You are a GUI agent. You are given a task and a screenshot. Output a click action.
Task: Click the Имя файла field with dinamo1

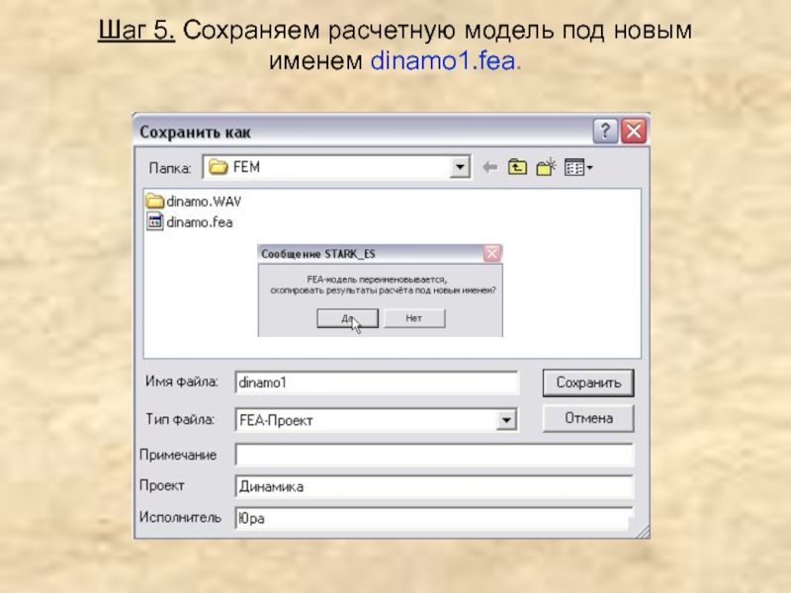pyautogui.click(x=377, y=382)
